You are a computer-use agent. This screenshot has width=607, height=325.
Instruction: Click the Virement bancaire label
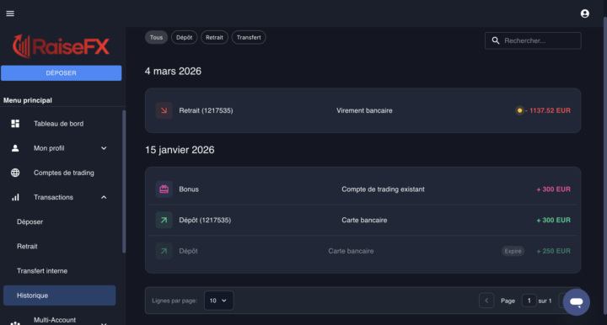tap(364, 110)
